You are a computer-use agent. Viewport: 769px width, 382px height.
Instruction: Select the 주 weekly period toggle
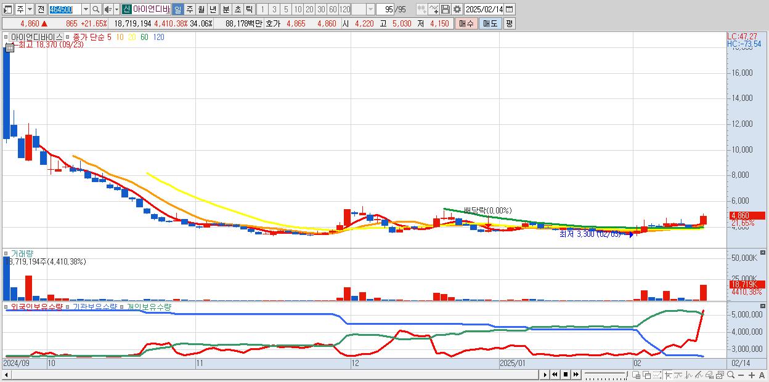189,9
